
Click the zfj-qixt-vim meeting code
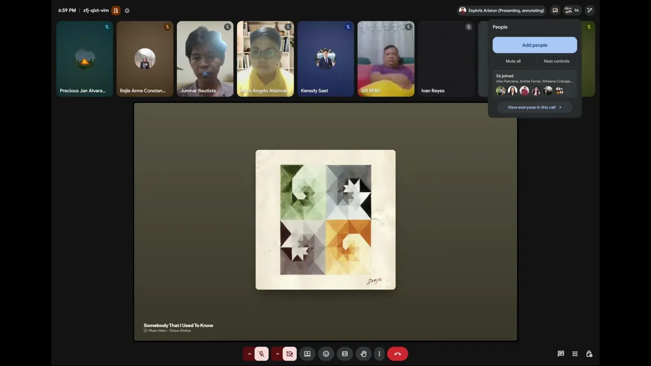tap(96, 11)
